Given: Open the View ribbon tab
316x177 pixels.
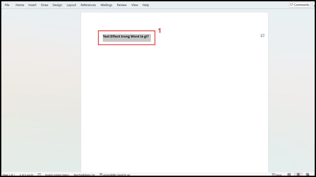Looking at the screenshot, I should (135, 5).
